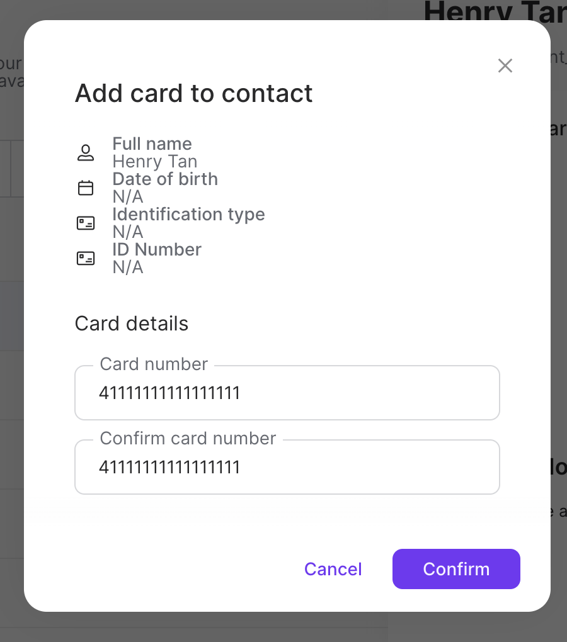Select the calendar icon for Date of birth
Viewport: 567px width, 642px height.
pyautogui.click(x=86, y=188)
